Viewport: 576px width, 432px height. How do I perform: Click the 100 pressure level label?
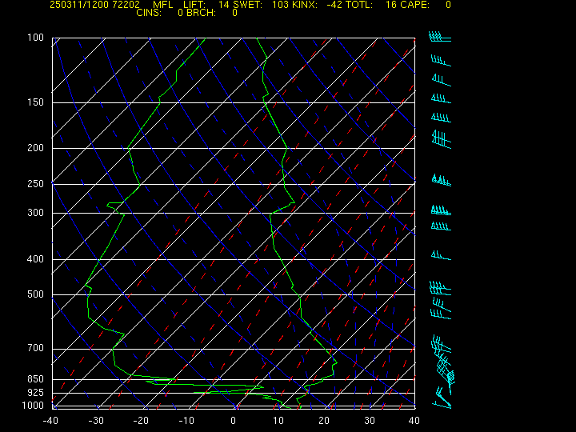[36, 38]
